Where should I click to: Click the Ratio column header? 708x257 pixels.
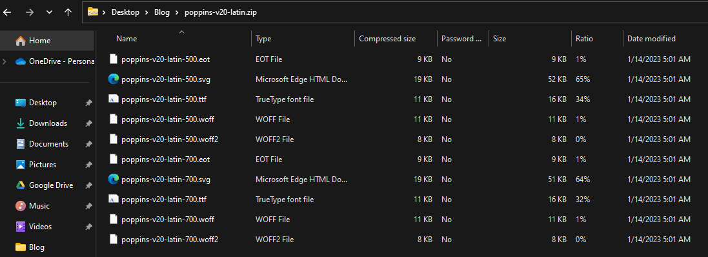(584, 39)
